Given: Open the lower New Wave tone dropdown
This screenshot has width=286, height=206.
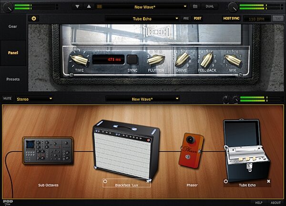Looking at the screenshot, I should (x=143, y=99).
